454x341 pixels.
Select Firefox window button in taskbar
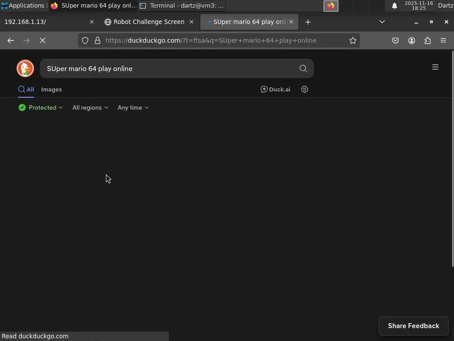(x=93, y=5)
